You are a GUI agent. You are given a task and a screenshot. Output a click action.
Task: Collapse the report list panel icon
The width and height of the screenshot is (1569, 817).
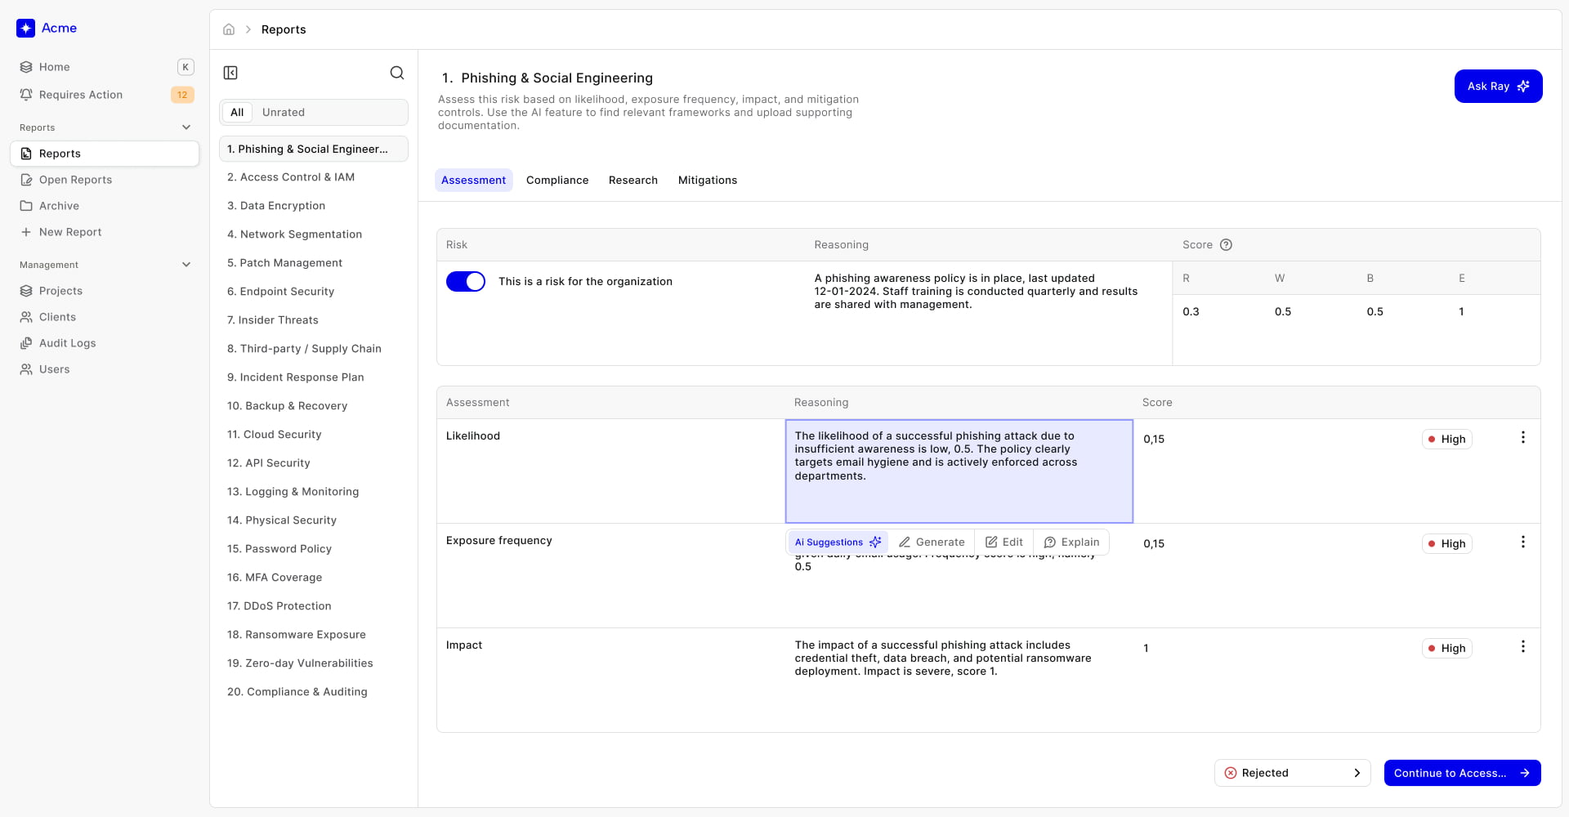coord(230,73)
